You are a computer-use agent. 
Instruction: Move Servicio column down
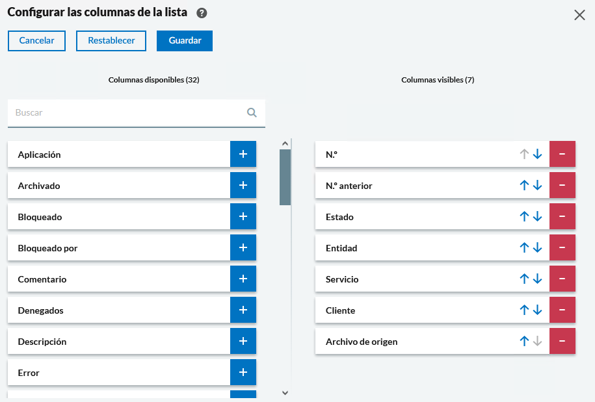click(x=537, y=279)
